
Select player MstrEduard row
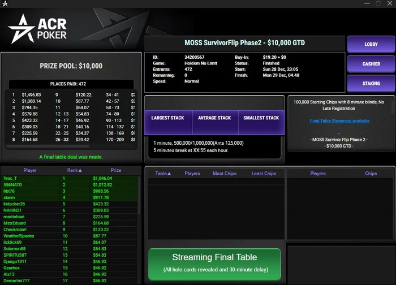[69, 223]
